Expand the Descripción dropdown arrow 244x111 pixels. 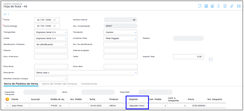(136, 72)
